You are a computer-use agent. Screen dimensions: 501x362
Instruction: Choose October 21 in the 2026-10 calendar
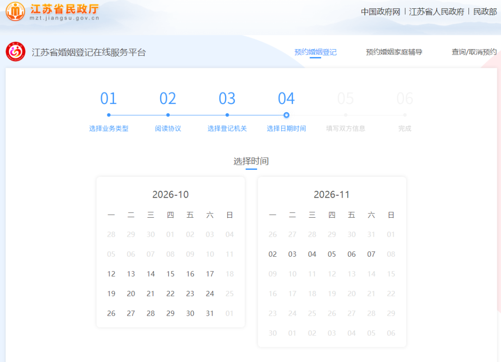[151, 294]
